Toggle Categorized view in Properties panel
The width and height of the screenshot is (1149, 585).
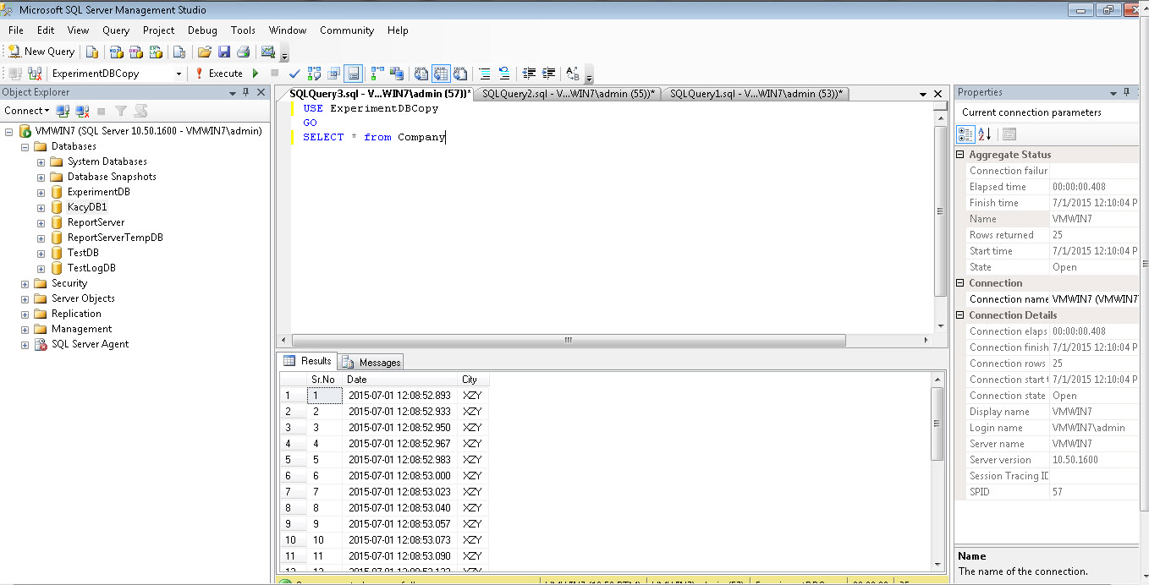coord(965,134)
